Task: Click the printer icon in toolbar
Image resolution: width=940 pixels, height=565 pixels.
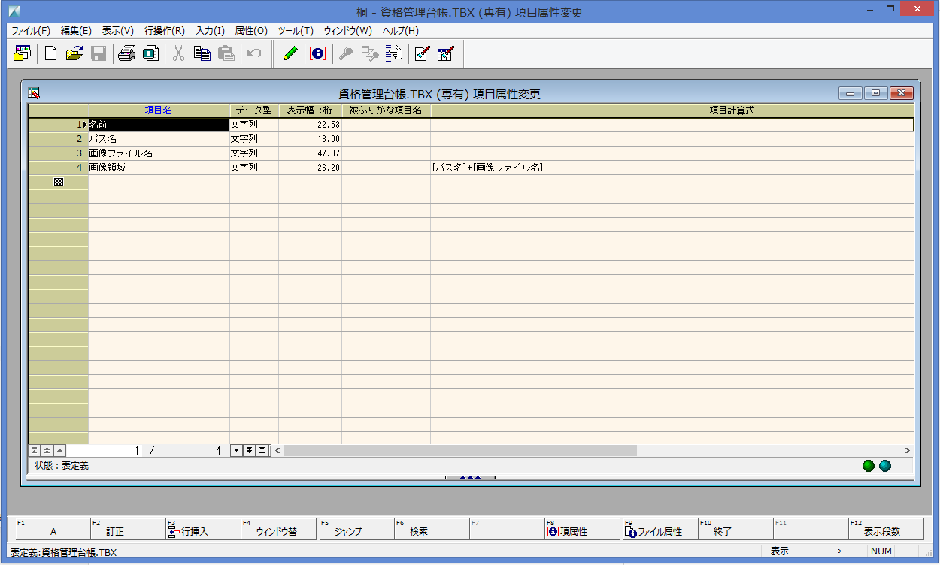Action: [126, 53]
